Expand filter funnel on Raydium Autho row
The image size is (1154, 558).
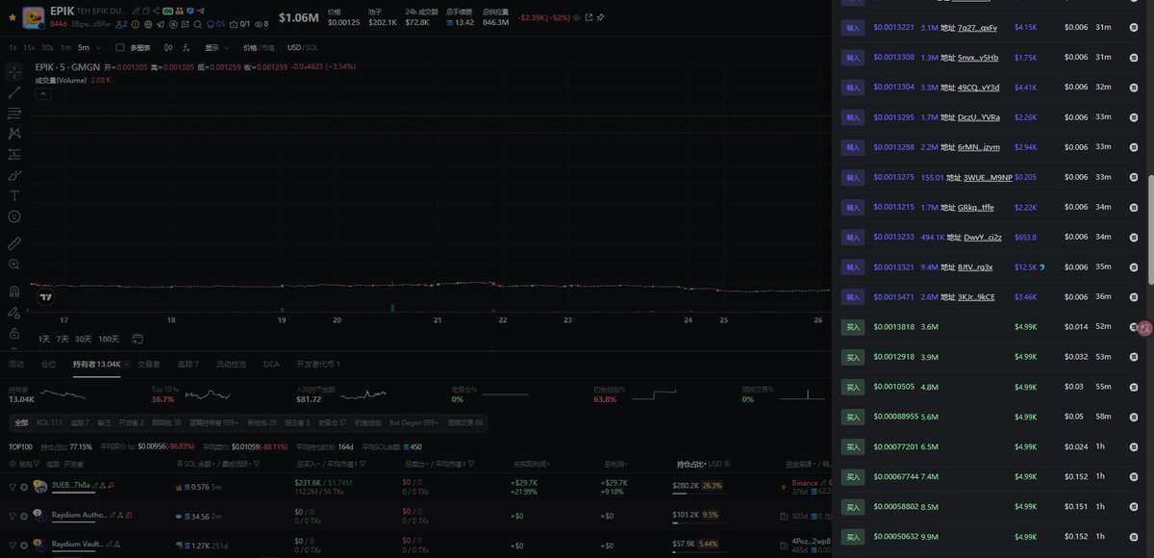click(13, 516)
